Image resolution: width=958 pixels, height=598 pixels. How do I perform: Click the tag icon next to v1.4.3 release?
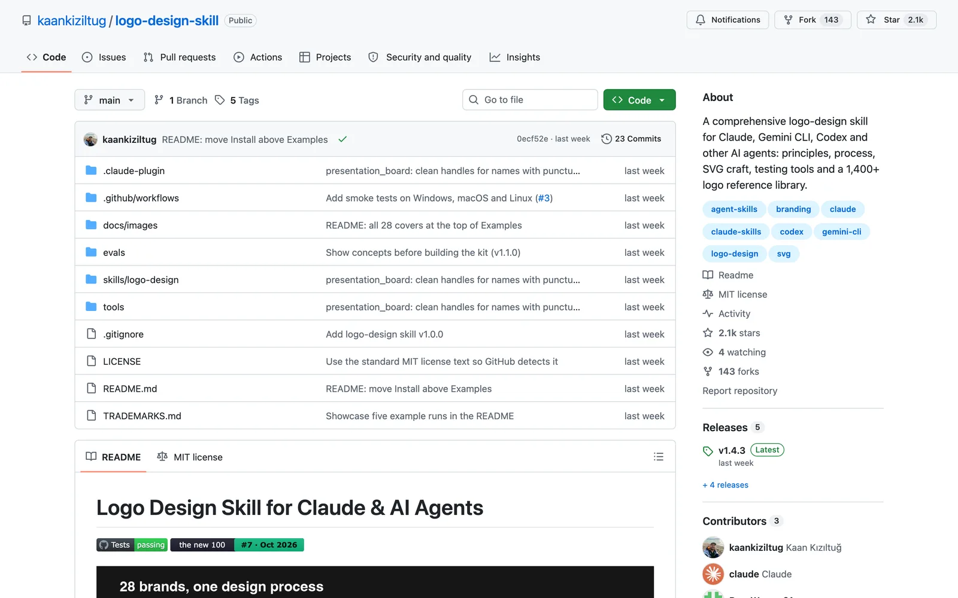[708, 451]
